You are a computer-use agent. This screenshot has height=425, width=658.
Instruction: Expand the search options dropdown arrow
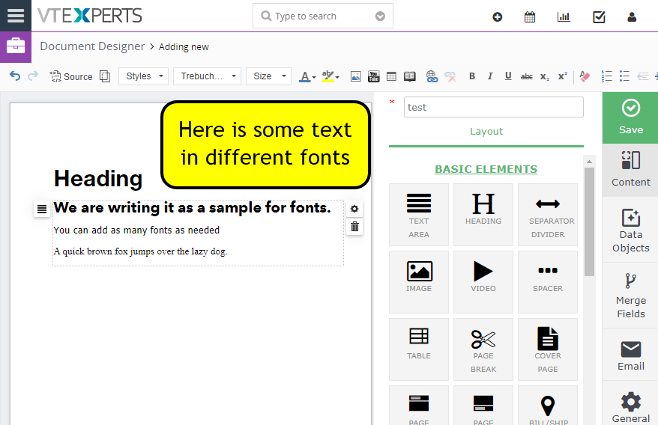(380, 16)
